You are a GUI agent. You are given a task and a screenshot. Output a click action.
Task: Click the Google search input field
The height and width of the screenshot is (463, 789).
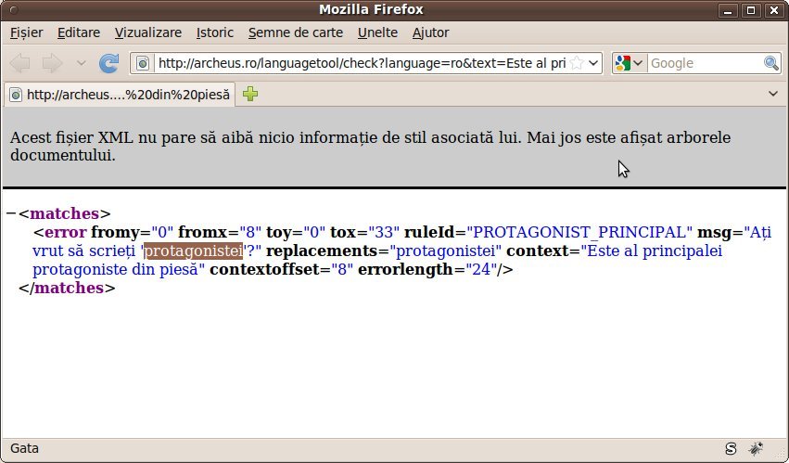(705, 63)
